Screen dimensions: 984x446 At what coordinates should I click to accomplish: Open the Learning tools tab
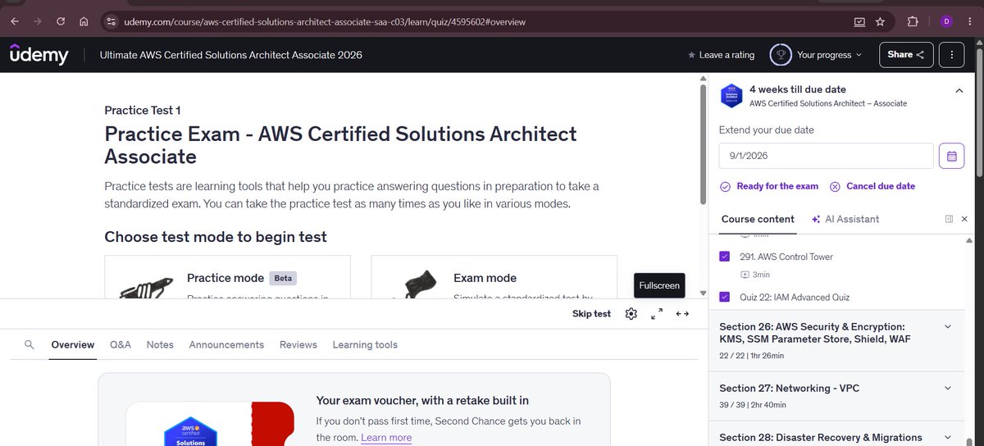(365, 344)
